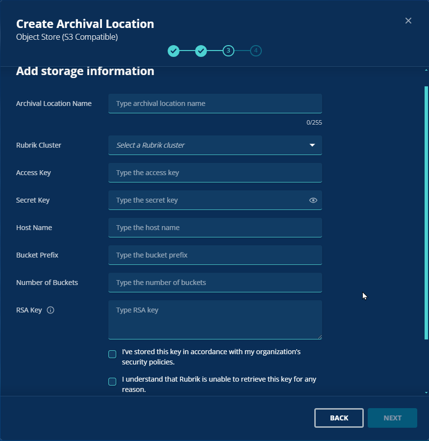Select step 4 in progress indicator
Screen dimensions: 429x441
pos(256,51)
